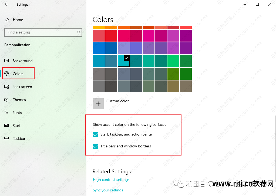The image size is (276, 196).
Task: Click the Colors palette icon
Action: [x=7, y=73]
